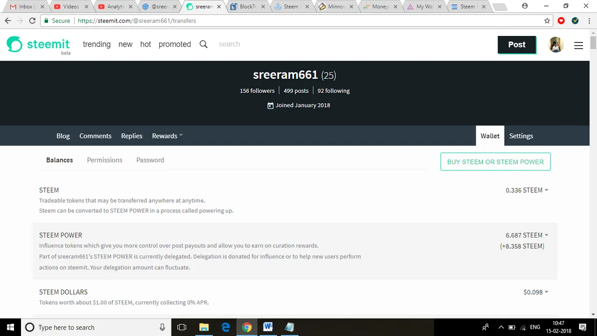Open the Wallet tab
Screen dimensions: 597x336
click(x=490, y=136)
